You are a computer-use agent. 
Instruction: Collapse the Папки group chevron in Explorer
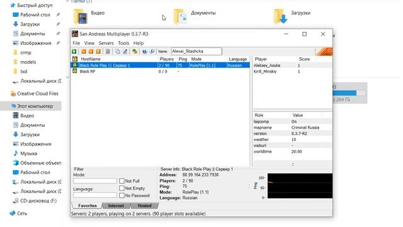(x=67, y=1)
